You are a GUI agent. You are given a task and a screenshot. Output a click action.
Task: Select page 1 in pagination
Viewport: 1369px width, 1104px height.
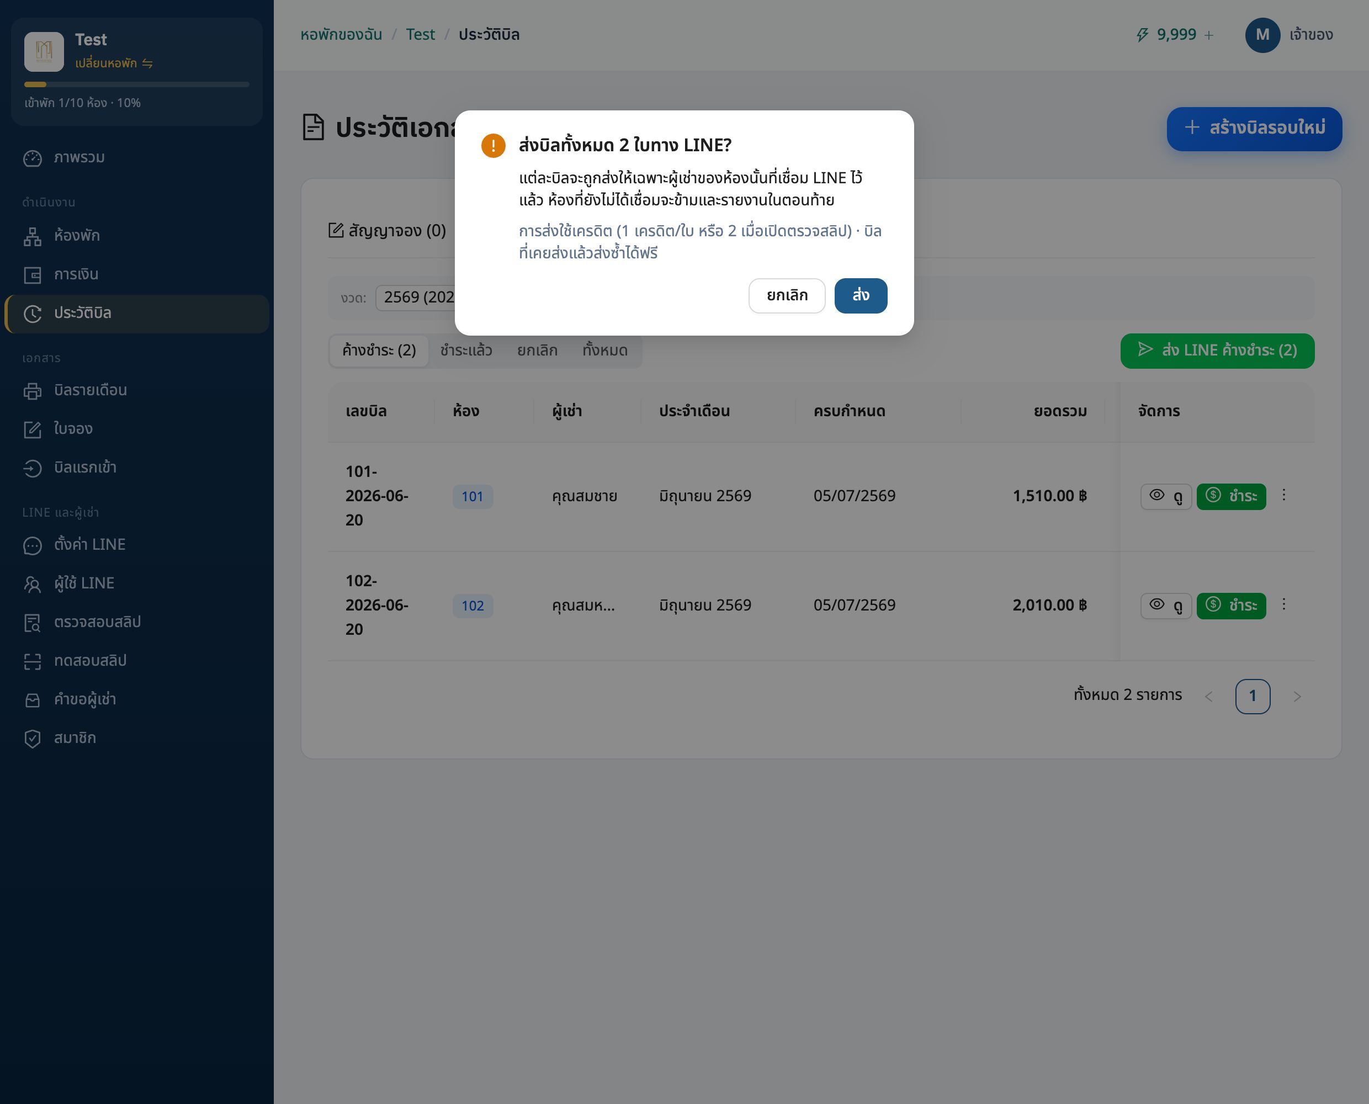1252,696
